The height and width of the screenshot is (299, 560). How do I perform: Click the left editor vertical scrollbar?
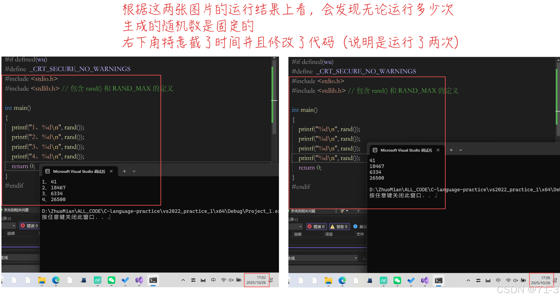pyautogui.click(x=274, y=97)
